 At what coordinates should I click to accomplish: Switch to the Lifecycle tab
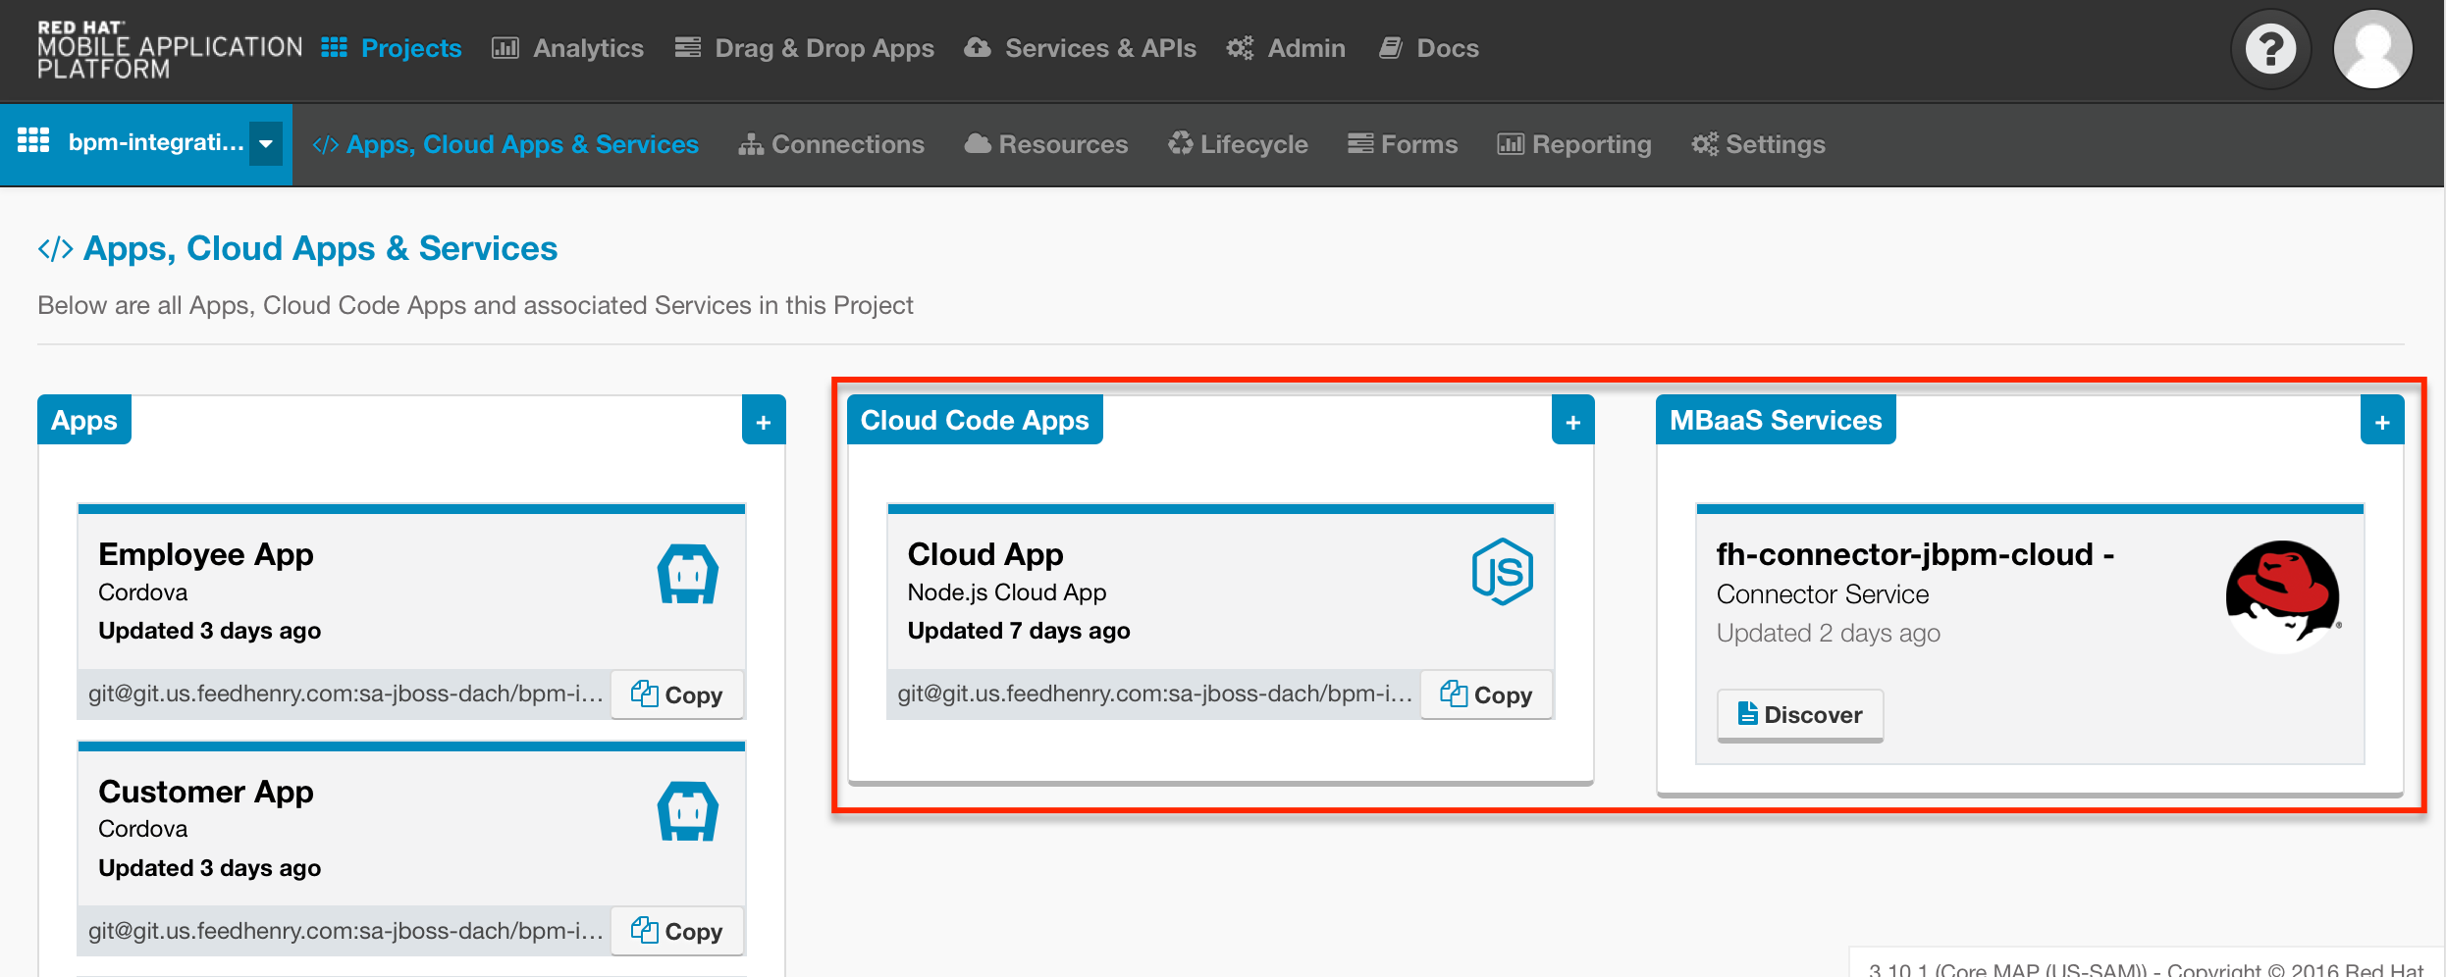pos(1238,144)
